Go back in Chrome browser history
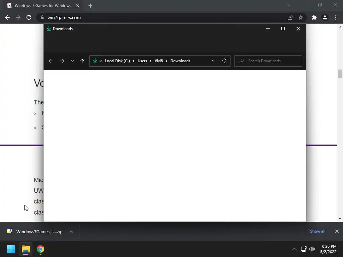 tap(7, 17)
